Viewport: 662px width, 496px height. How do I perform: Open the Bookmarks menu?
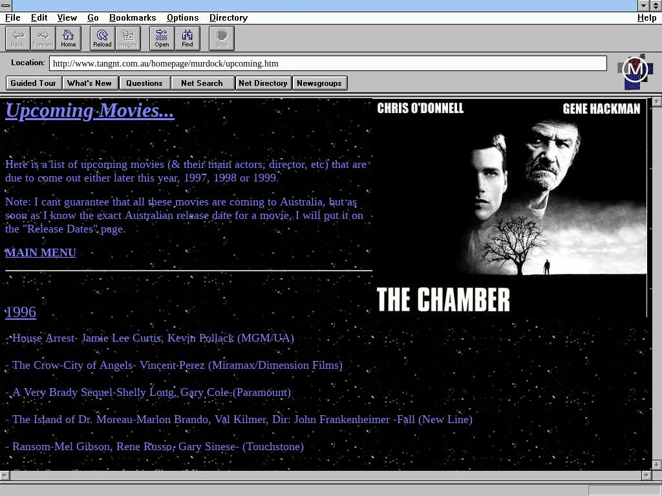point(133,17)
